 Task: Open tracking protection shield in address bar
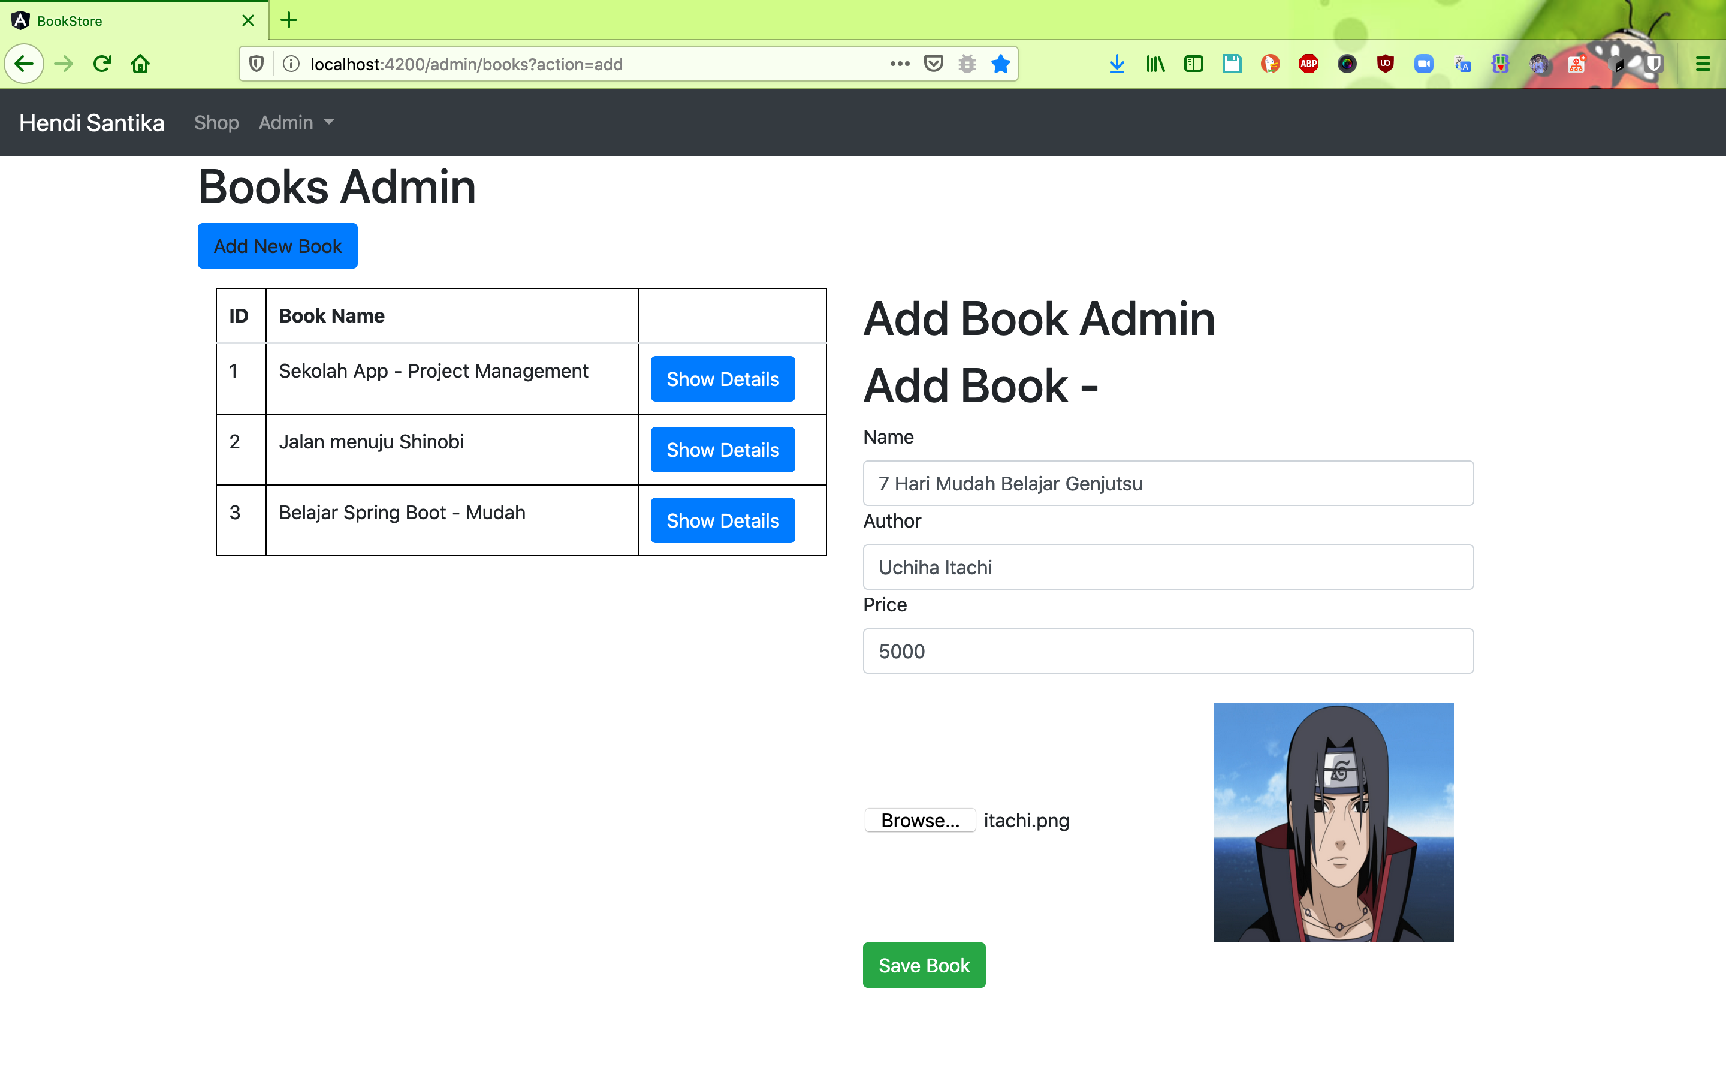[x=257, y=64]
